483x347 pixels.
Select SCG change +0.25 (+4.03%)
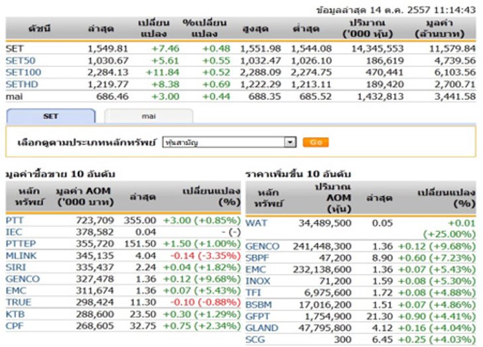pyautogui.click(x=437, y=340)
